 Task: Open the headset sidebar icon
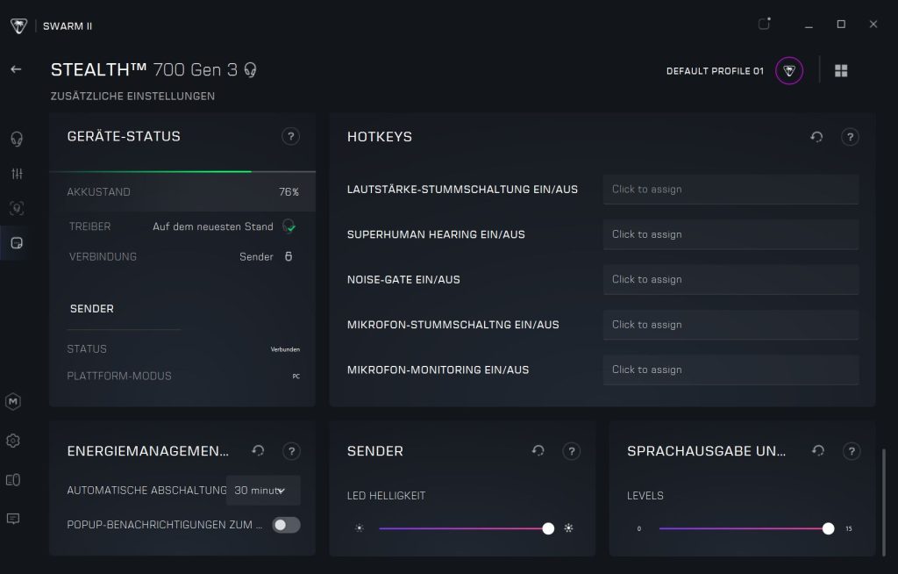point(16,139)
